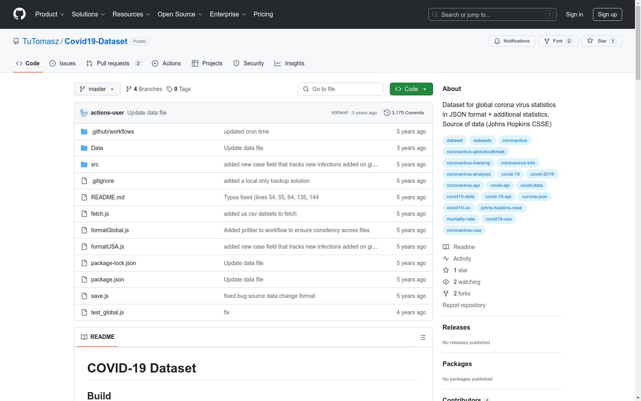Click the file icon beside README.md
The height and width of the screenshot is (401, 641).
pyautogui.click(x=84, y=197)
